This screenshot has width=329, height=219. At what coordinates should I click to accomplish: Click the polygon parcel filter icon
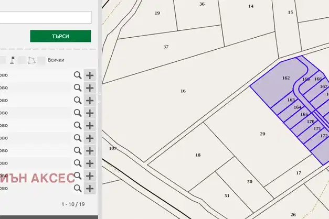pos(31,60)
